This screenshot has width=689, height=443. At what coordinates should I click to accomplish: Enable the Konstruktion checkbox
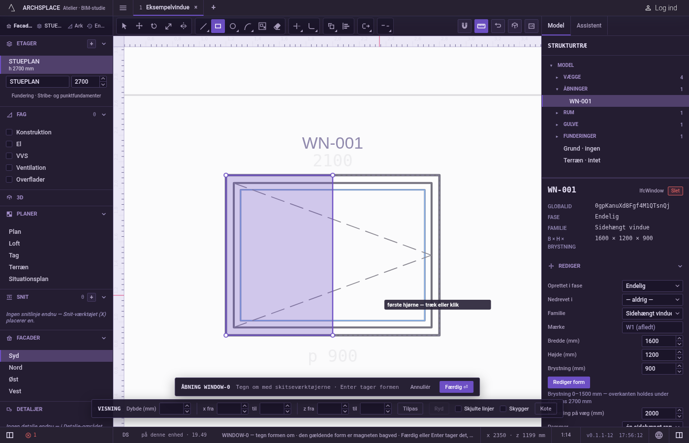coord(9,132)
